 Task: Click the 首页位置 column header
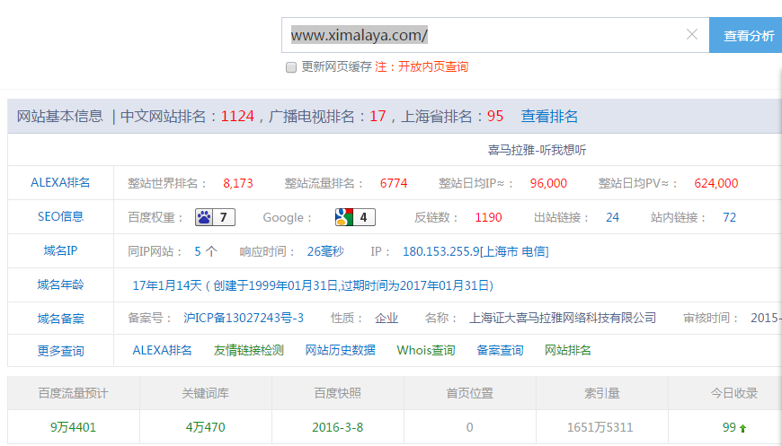click(469, 393)
